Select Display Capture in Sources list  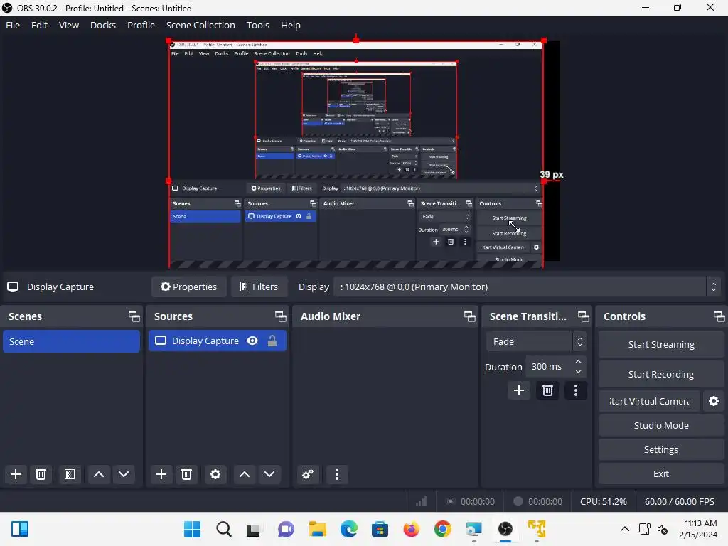point(218,341)
